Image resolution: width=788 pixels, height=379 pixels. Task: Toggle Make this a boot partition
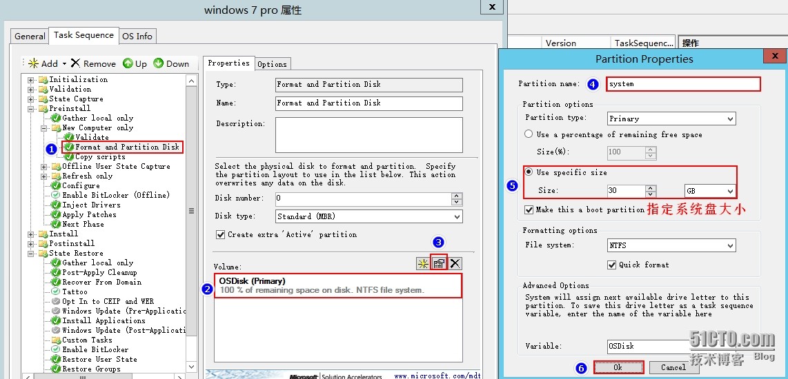(529, 210)
